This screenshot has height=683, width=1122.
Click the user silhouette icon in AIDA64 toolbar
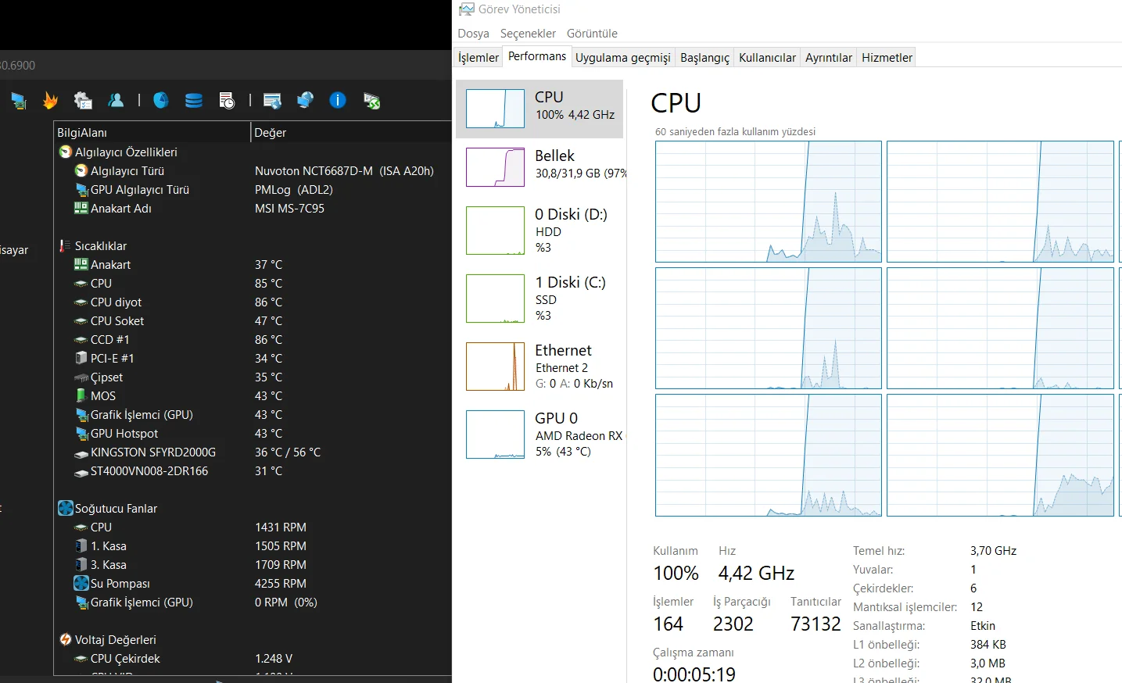pyautogui.click(x=116, y=101)
